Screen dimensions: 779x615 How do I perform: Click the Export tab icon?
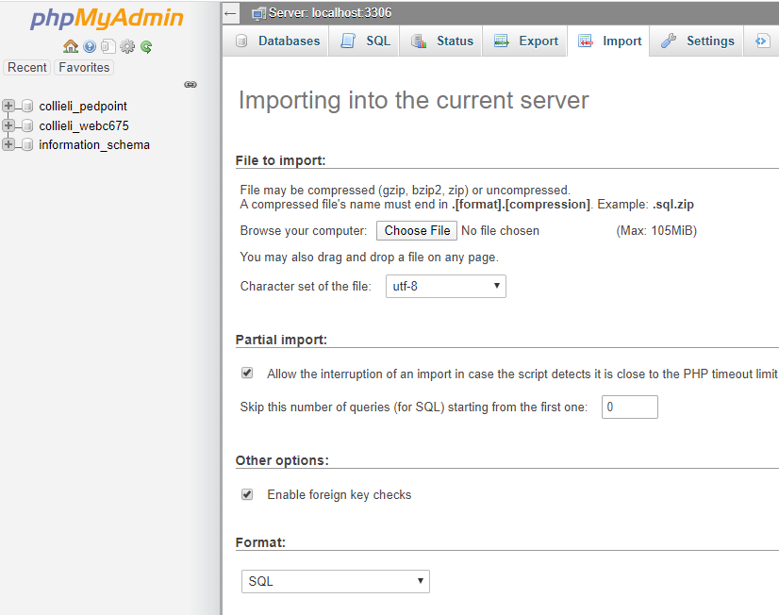click(502, 41)
